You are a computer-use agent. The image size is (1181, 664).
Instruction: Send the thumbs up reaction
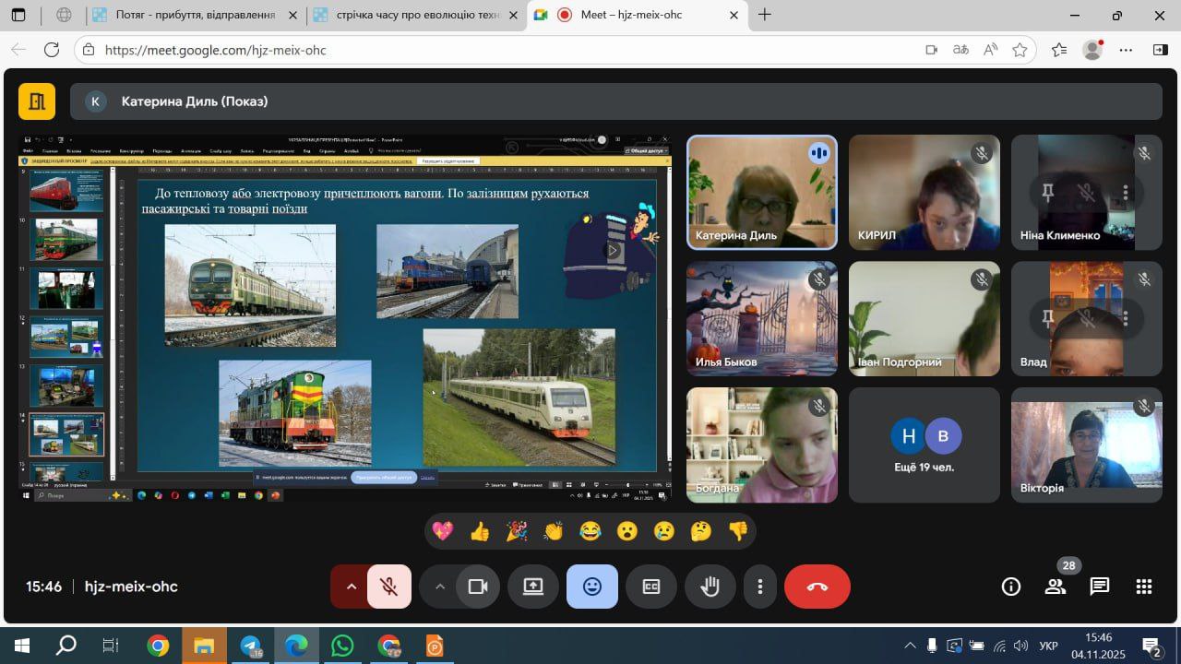pyautogui.click(x=480, y=531)
